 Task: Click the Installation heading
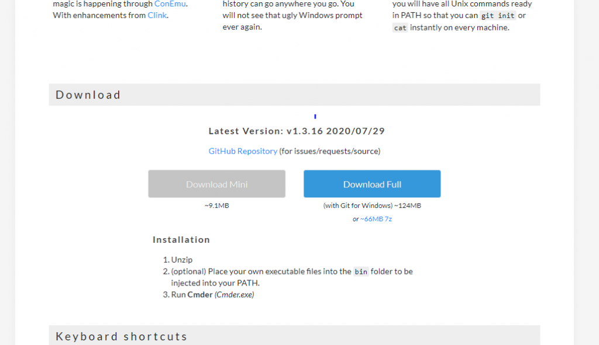[x=181, y=240]
